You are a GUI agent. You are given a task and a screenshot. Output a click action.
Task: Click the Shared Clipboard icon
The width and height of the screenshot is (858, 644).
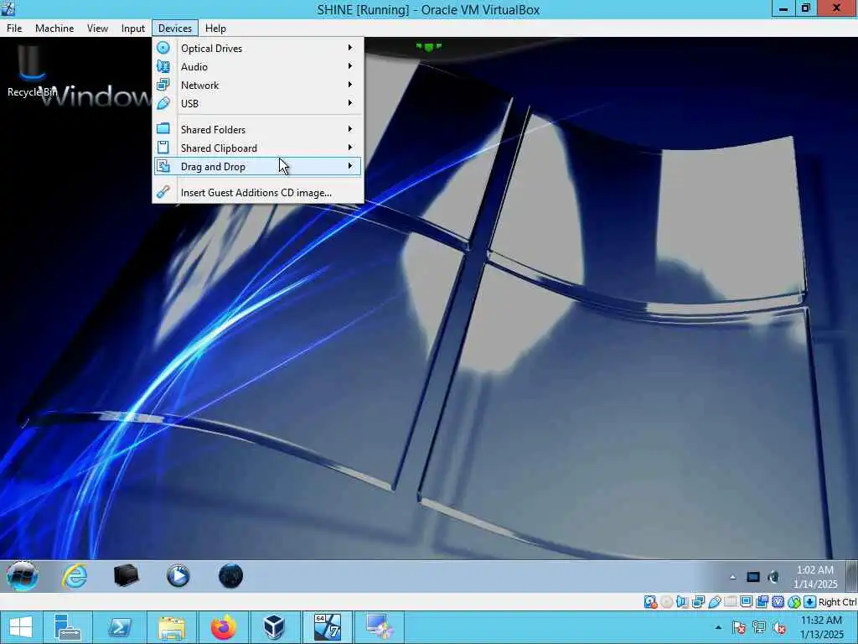[x=163, y=148]
